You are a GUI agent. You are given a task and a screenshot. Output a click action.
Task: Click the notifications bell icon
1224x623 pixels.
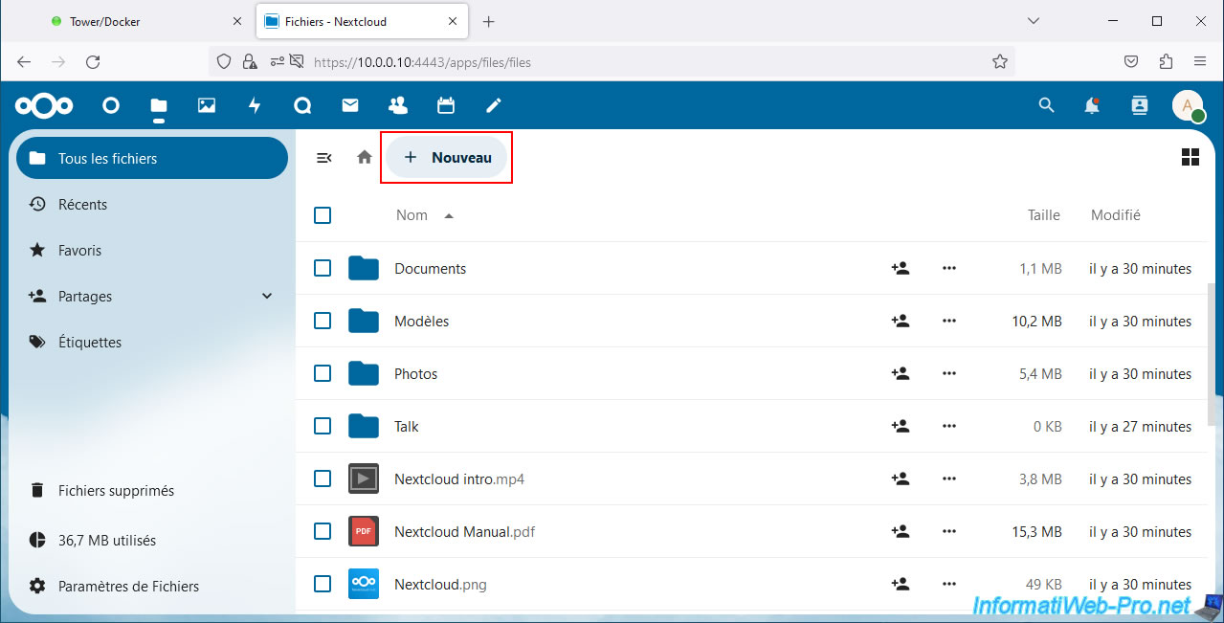pyautogui.click(x=1092, y=105)
